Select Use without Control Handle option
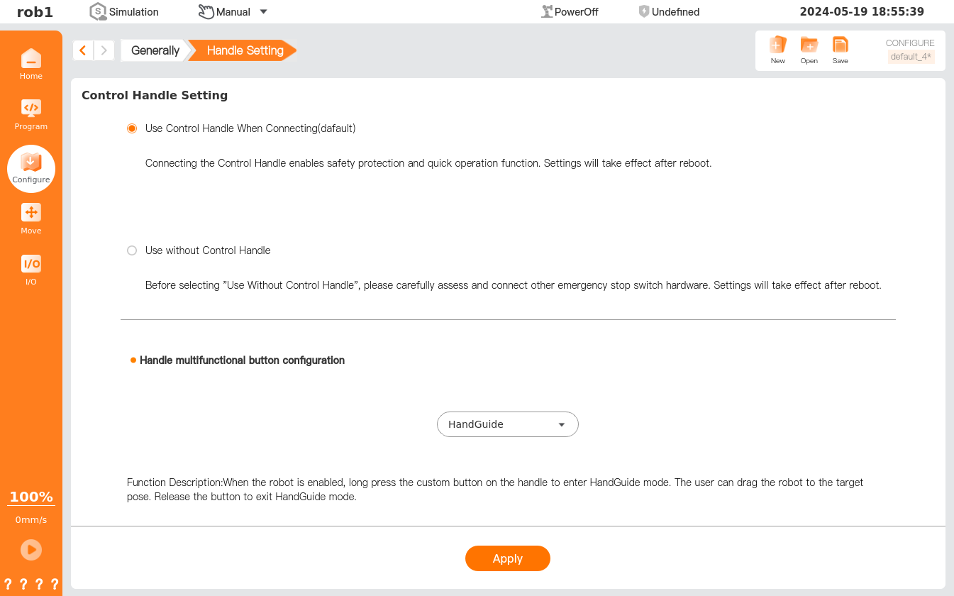954x596 pixels. coord(132,250)
